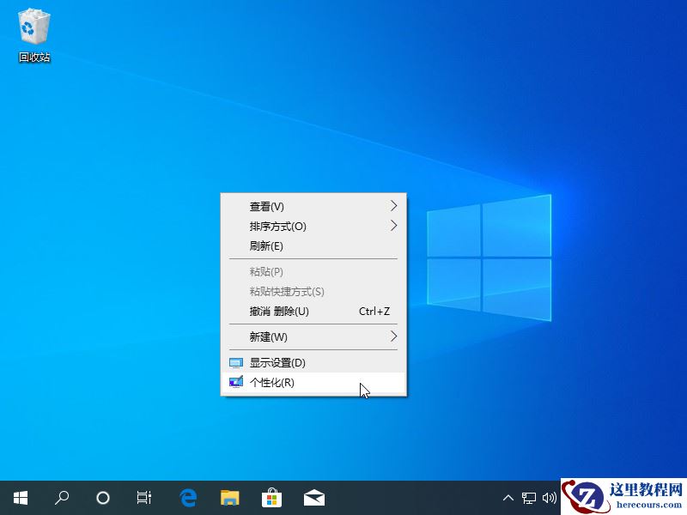The image size is (687, 515).
Task: Click the personalization icon beside 个性化
Action: coord(237,383)
